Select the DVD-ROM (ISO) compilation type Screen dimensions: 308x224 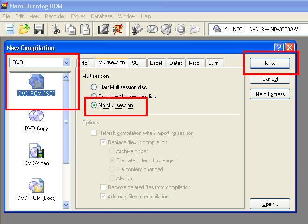coord(36,85)
